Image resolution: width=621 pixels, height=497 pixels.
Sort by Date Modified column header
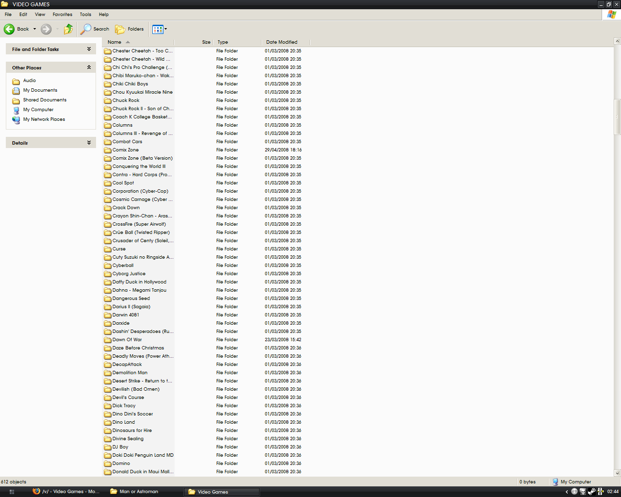(286, 42)
